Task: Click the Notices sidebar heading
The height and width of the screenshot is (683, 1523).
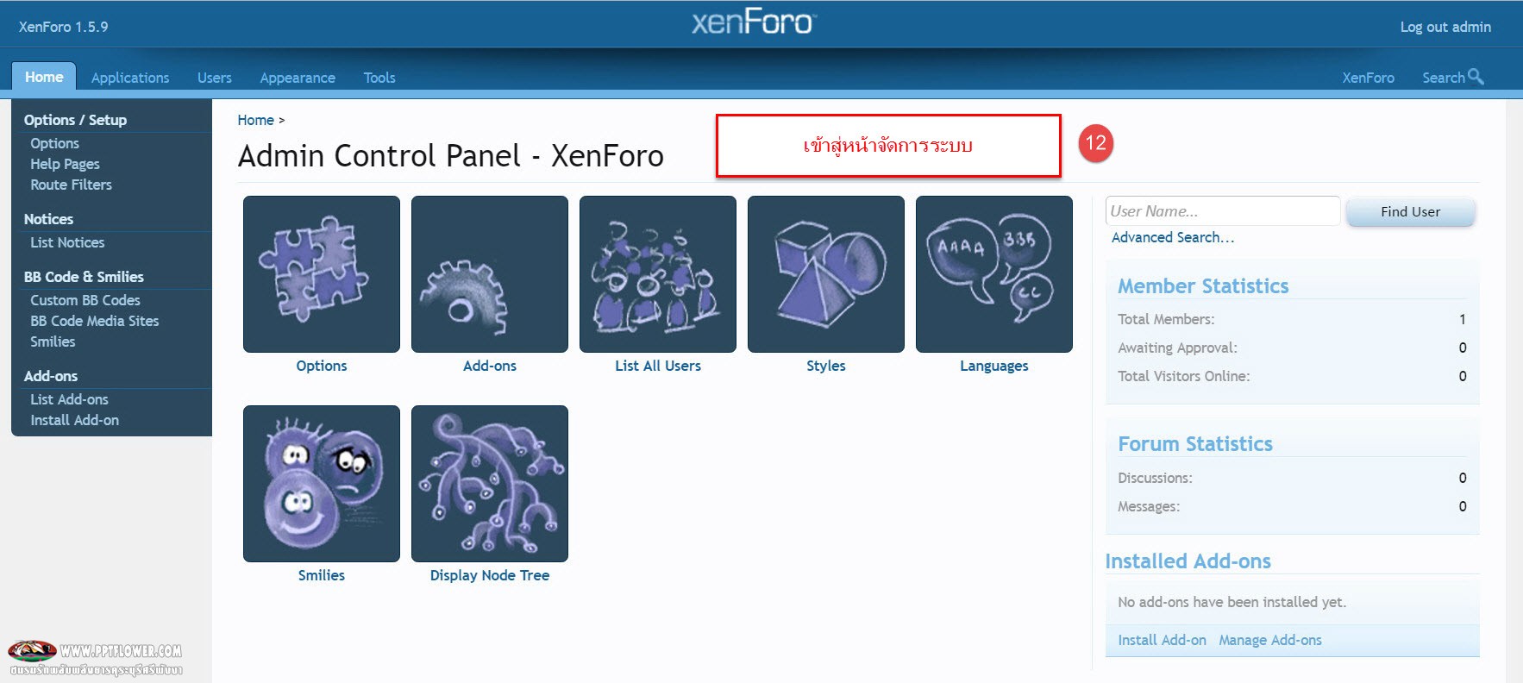Action: [48, 219]
